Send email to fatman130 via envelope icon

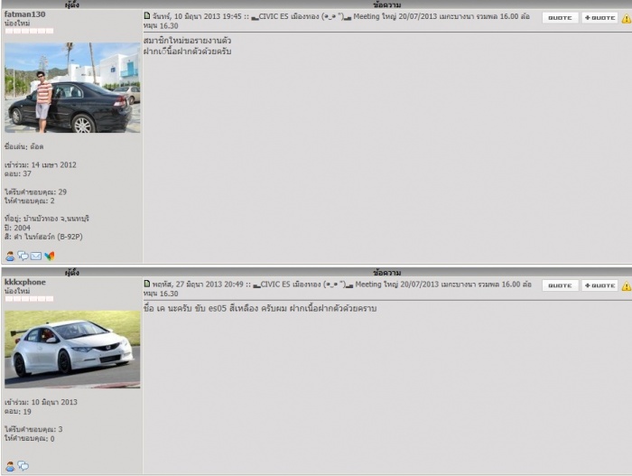point(36,257)
